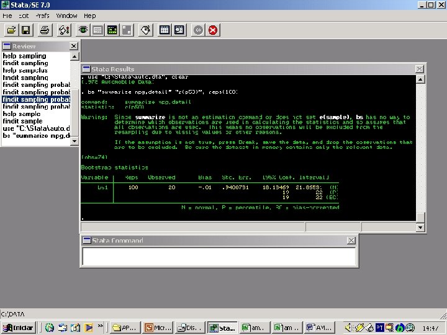Launch Internet Explorer from quick launch

[49, 328]
